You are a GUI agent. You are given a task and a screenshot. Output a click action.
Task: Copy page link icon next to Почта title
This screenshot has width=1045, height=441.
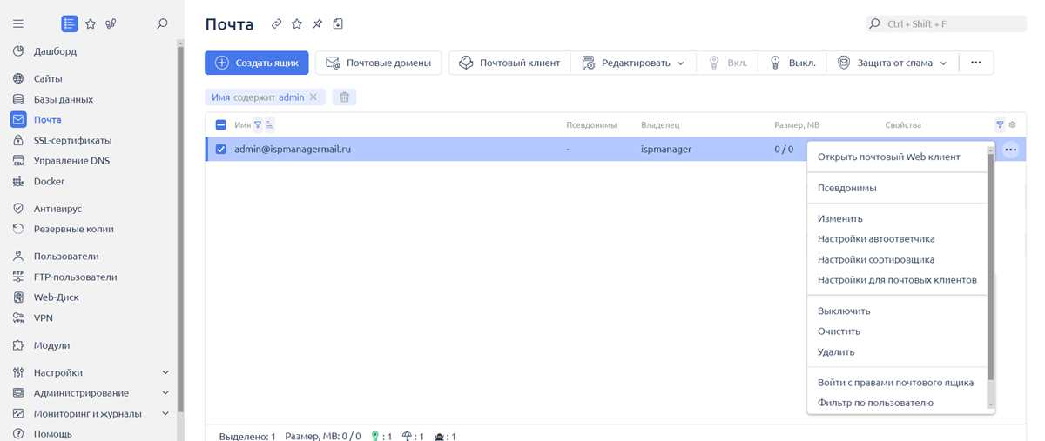[x=277, y=24]
